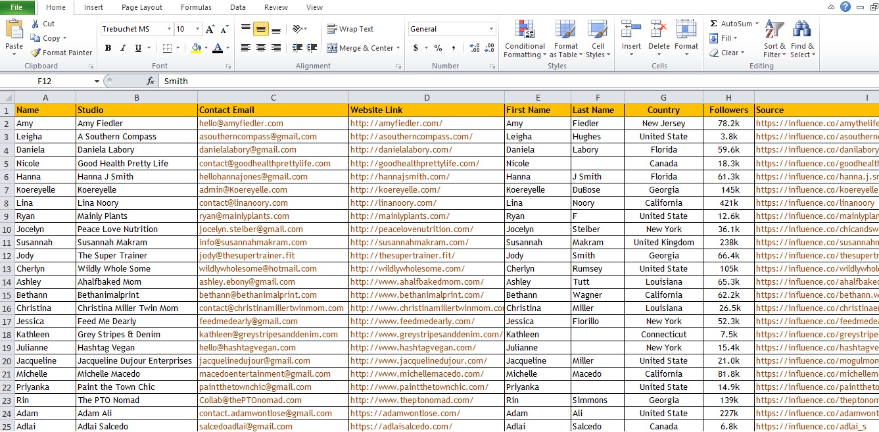Open Conditional Formatting icon menu
The height and width of the screenshot is (432, 879).
(x=525, y=30)
